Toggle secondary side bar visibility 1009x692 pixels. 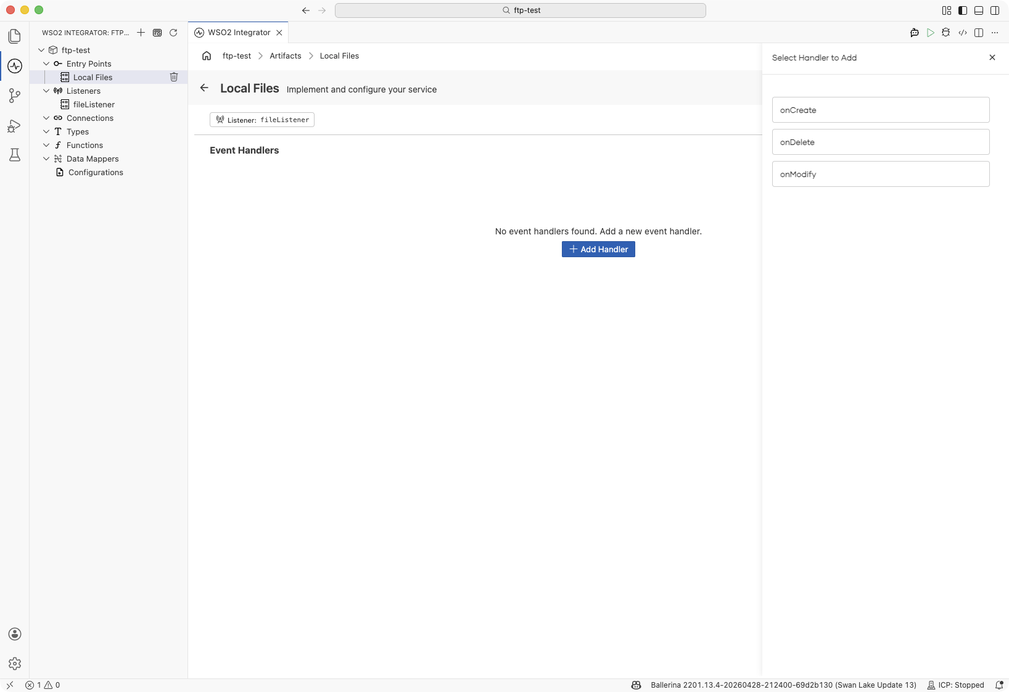[x=995, y=10]
